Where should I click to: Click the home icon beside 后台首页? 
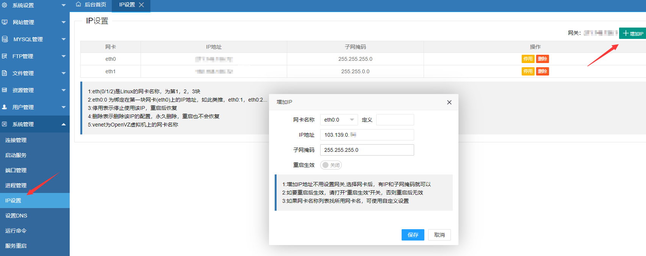pos(78,5)
